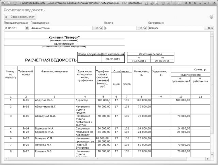Open the calculator icon in title bar
This screenshot has height=165, width=218.
coord(180,3)
